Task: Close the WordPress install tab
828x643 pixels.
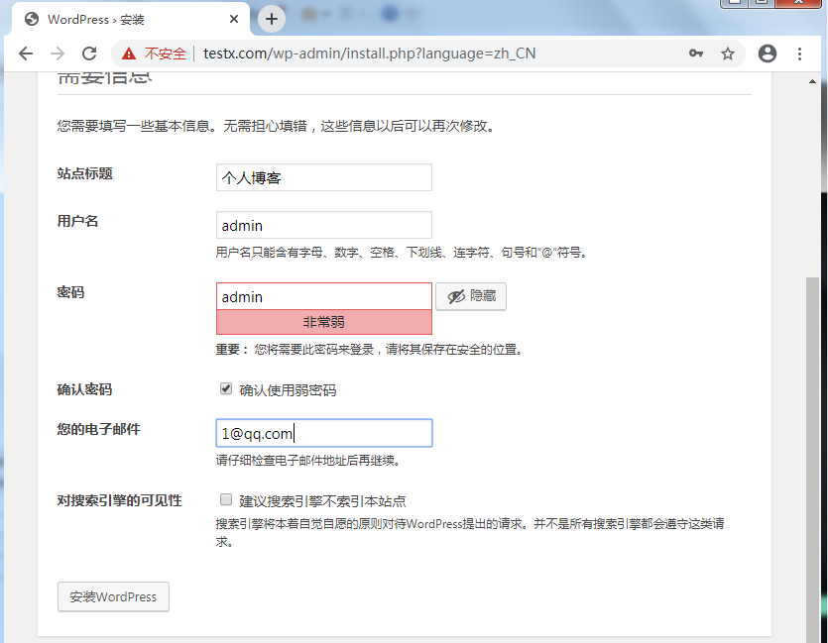Action: [234, 20]
